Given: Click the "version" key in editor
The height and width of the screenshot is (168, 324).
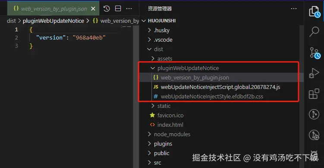Looking at the screenshot, I should 51,38.
